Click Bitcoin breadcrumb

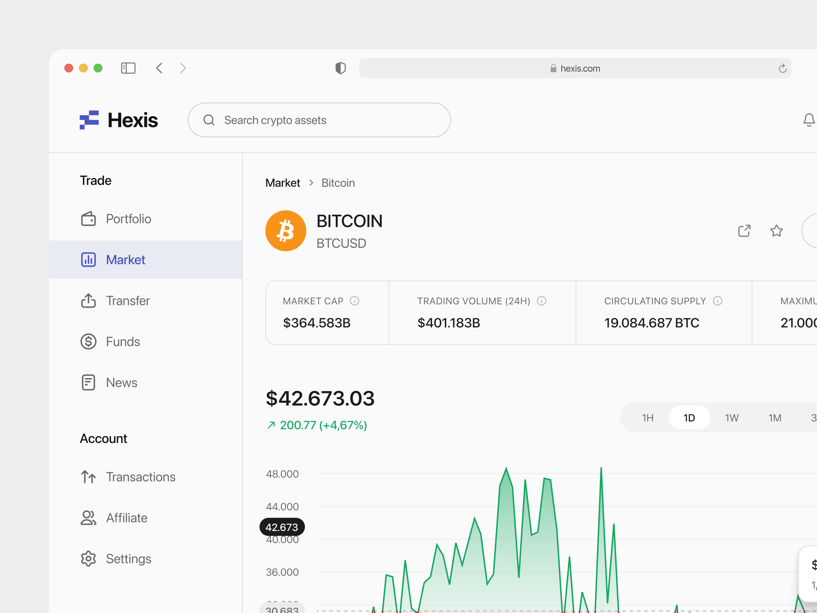(x=338, y=183)
